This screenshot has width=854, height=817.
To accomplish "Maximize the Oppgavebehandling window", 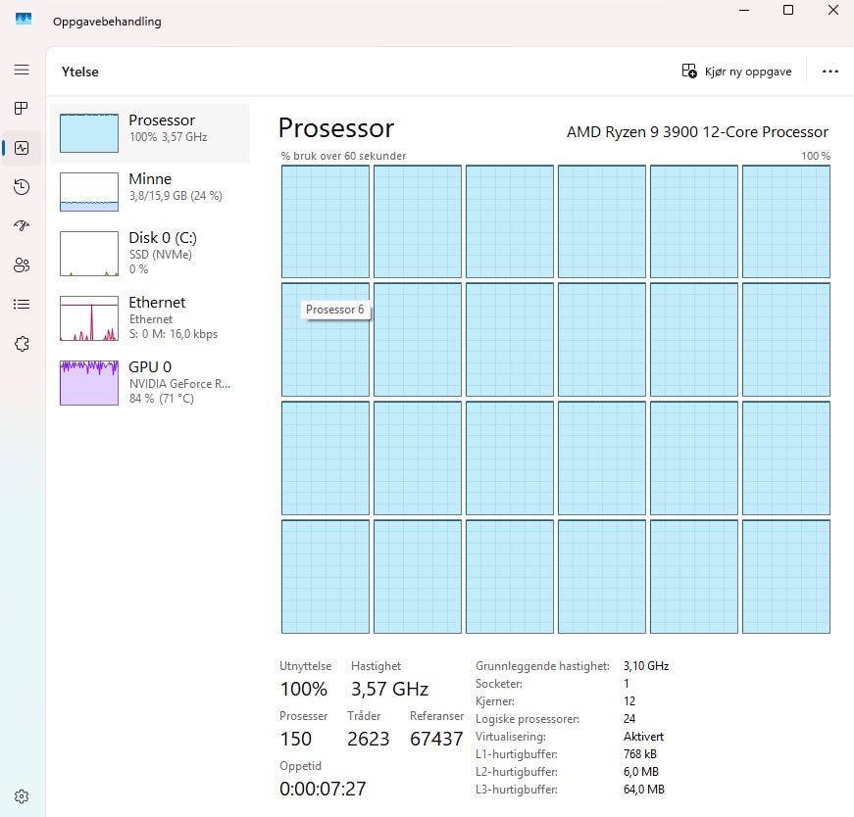I will coord(788,10).
